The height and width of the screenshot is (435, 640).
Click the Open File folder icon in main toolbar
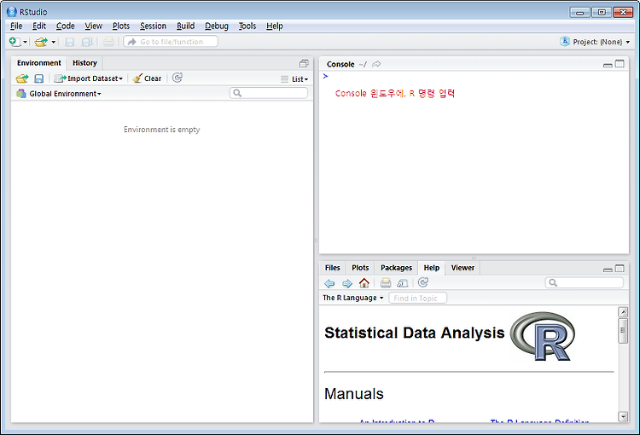click(x=41, y=42)
